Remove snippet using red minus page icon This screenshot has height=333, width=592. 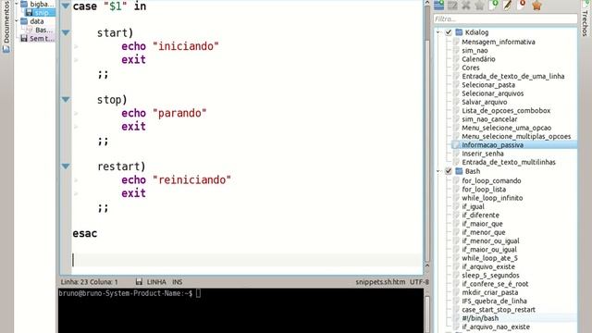point(522,5)
